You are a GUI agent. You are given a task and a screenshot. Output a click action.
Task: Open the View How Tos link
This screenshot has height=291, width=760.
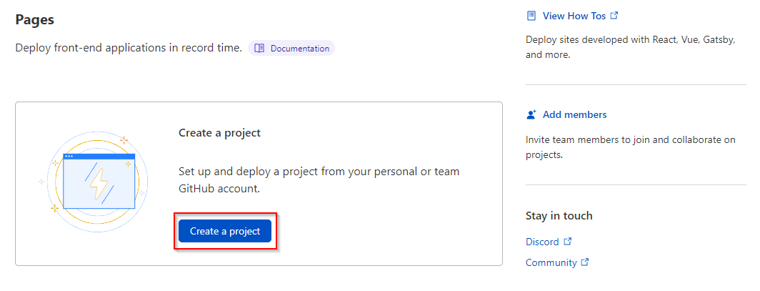[x=574, y=16]
